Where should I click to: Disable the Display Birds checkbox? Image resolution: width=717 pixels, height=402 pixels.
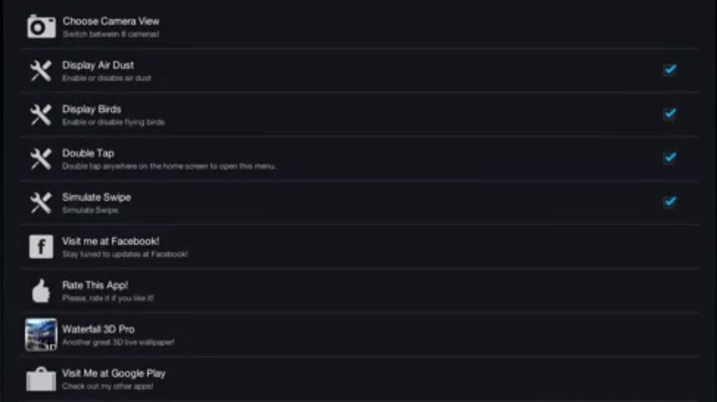pos(669,114)
